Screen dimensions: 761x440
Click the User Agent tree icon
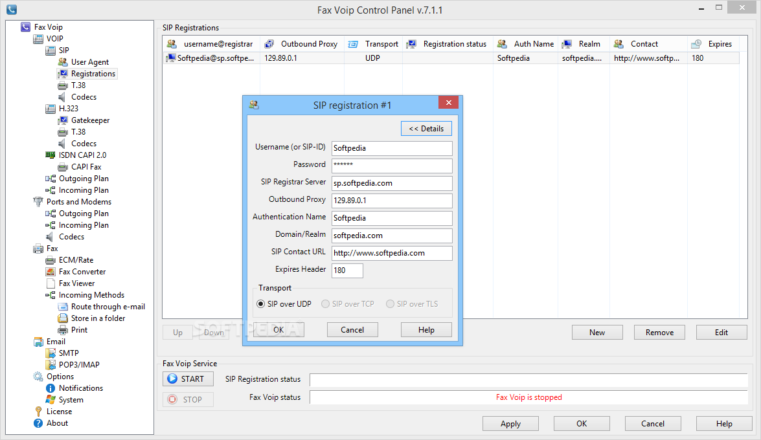pyautogui.click(x=63, y=61)
